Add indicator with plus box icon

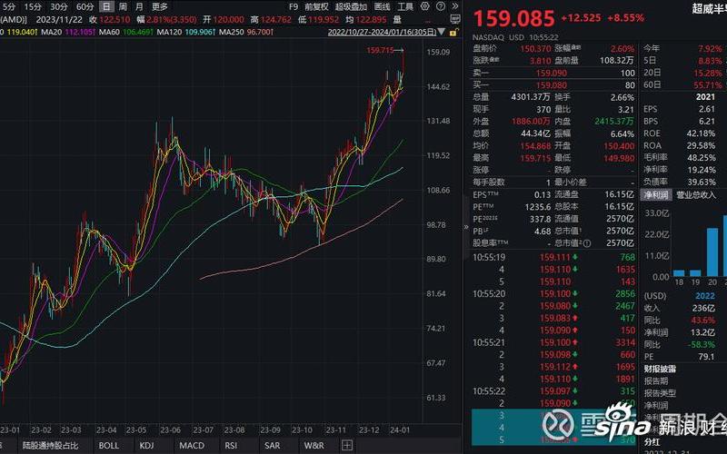[x=347, y=446]
